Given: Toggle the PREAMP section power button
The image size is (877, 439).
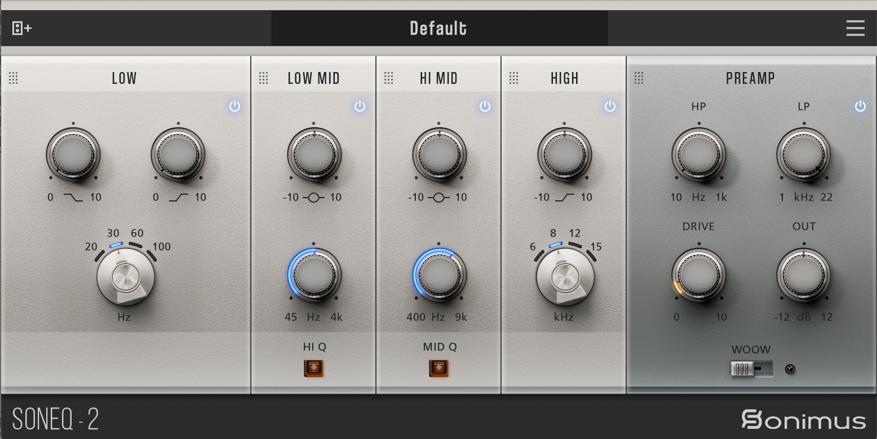Looking at the screenshot, I should coord(860,106).
